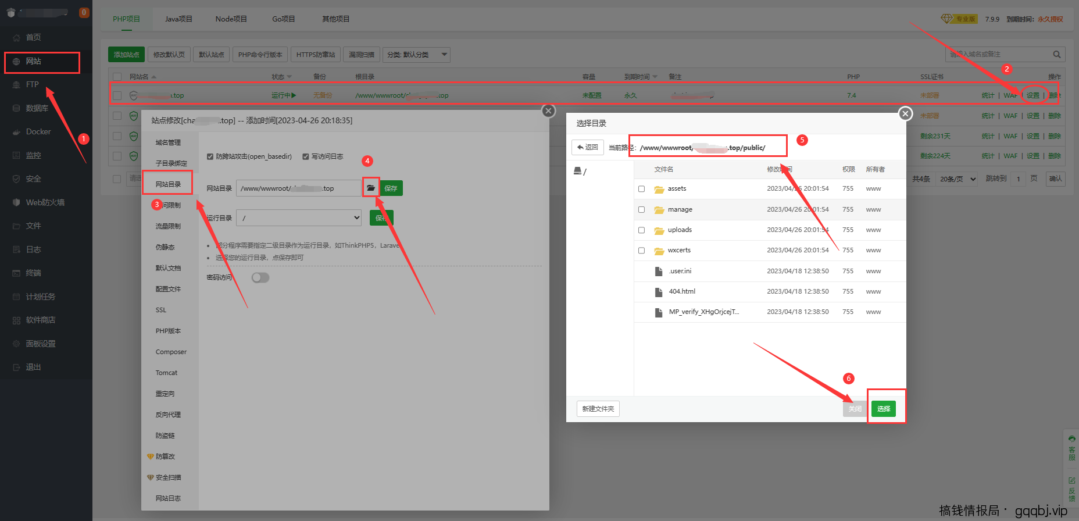The width and height of the screenshot is (1079, 521).
Task: Click the 新建文件夹 button
Action: 598,409
